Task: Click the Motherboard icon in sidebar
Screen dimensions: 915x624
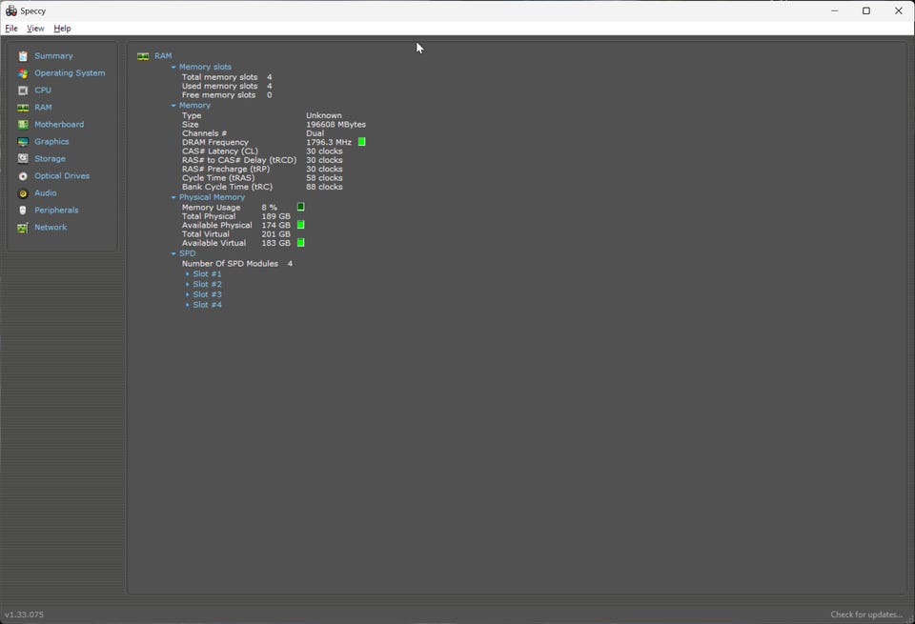Action: 23,125
